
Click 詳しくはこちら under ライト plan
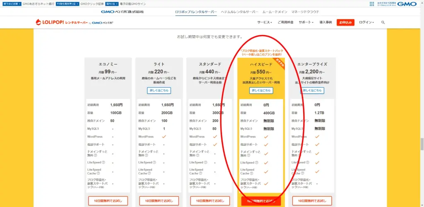(159, 90)
